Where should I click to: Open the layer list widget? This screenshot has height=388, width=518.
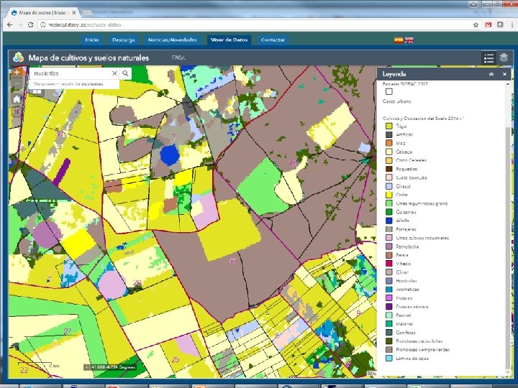pos(504,58)
